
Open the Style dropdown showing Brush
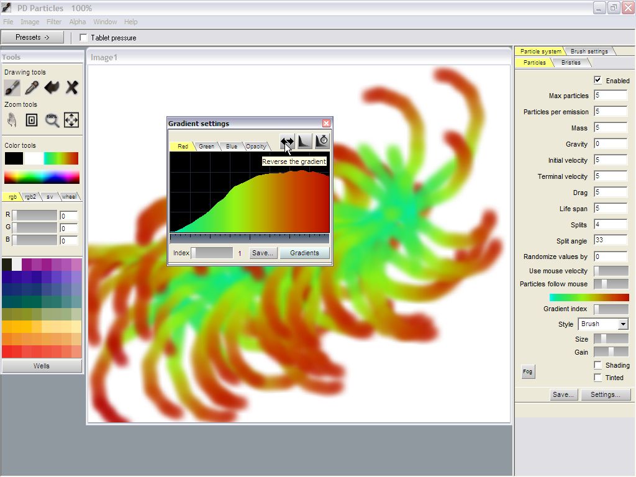[603, 324]
